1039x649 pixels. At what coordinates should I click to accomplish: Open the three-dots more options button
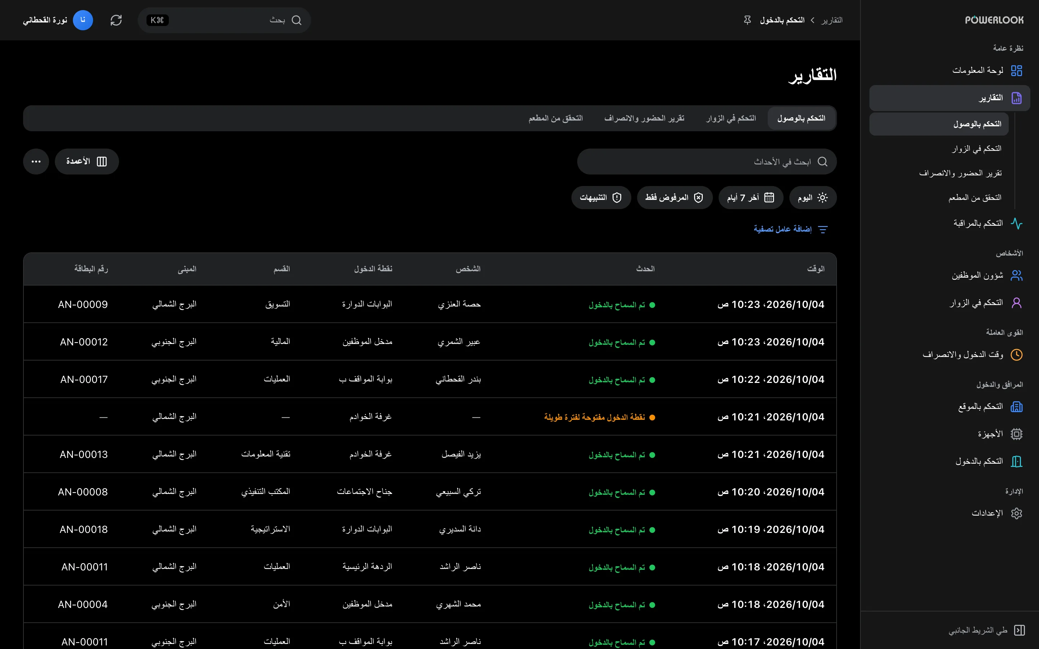(36, 162)
